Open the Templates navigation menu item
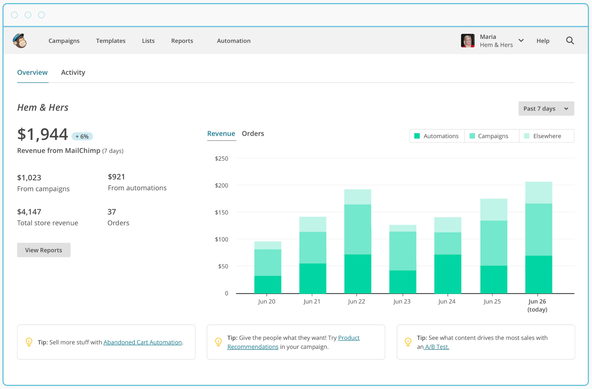Image resolution: width=592 pixels, height=389 pixels. [x=110, y=40]
